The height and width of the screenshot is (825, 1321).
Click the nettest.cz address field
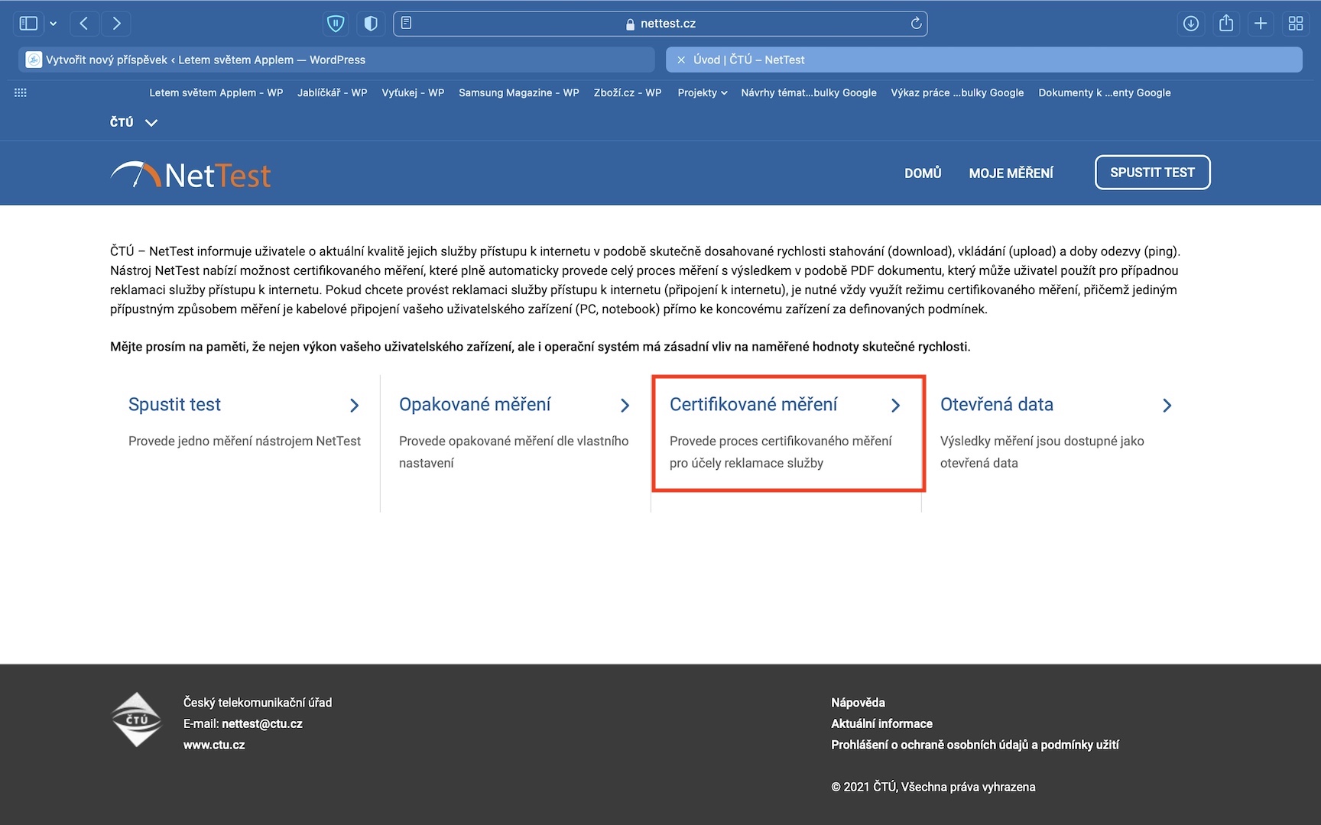coord(660,24)
